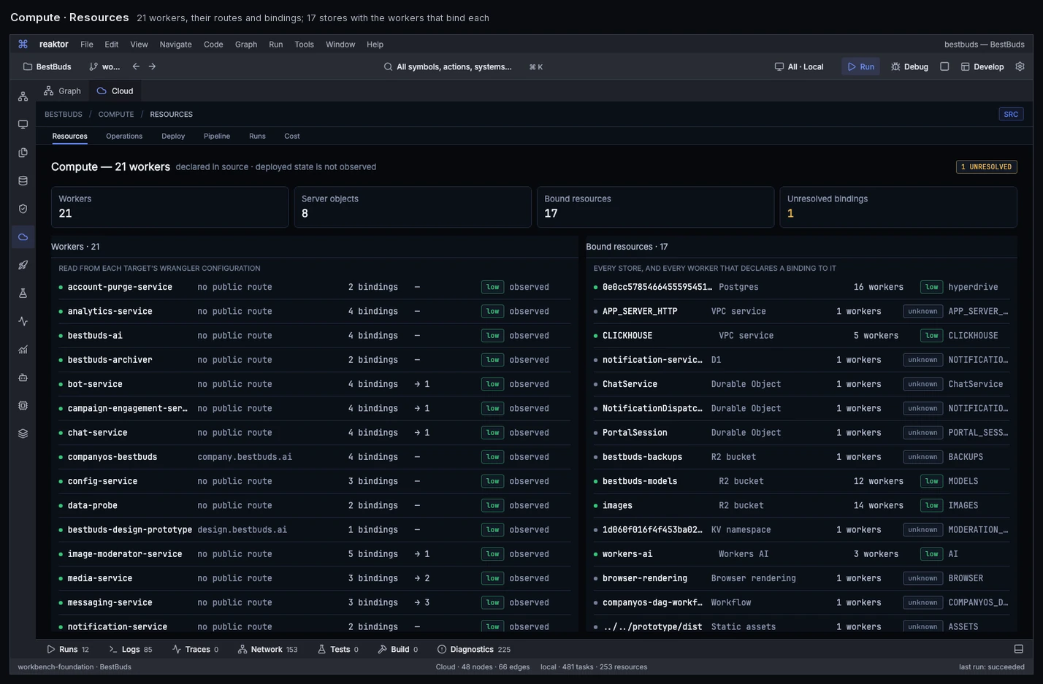The height and width of the screenshot is (684, 1043).
Task: Switch to the Graph view tab
Action: 62,91
